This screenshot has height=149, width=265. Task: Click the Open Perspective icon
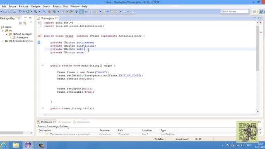coord(255,12)
